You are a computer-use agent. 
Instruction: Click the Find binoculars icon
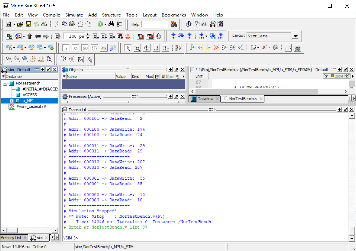pyautogui.click(x=111, y=24)
